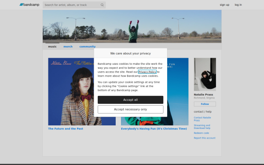
Task: Click The Future and the Past title link
Action: point(66,128)
